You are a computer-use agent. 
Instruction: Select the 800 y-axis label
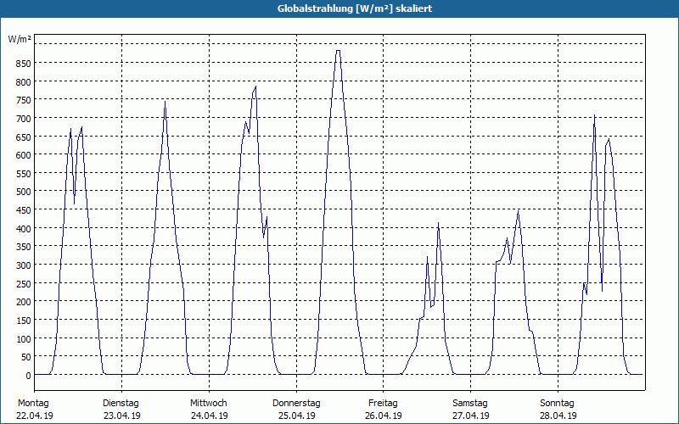[x=24, y=81]
